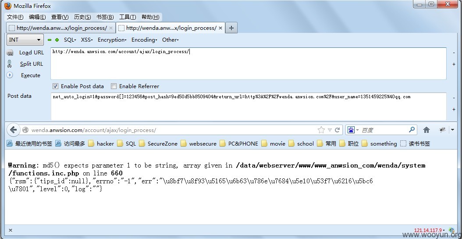Open the school bookmarks folder

pyautogui.click(x=301, y=143)
